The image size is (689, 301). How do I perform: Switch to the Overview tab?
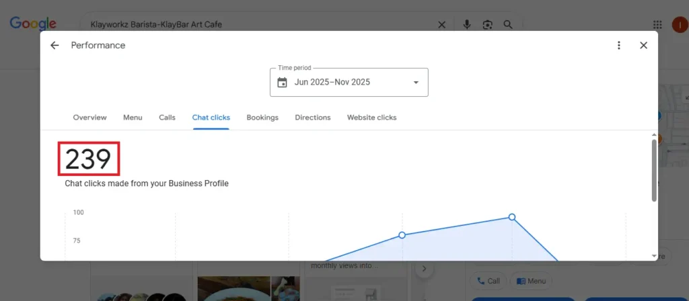point(89,118)
